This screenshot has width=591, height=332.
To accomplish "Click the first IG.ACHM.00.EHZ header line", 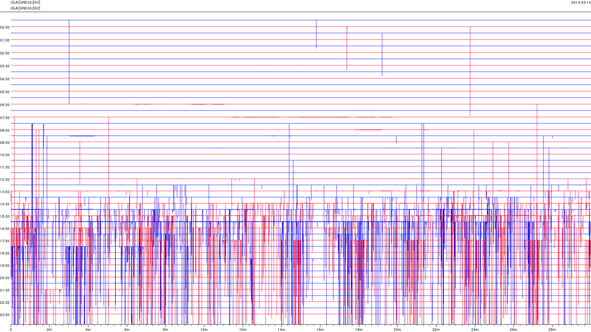I will click(26, 2).
